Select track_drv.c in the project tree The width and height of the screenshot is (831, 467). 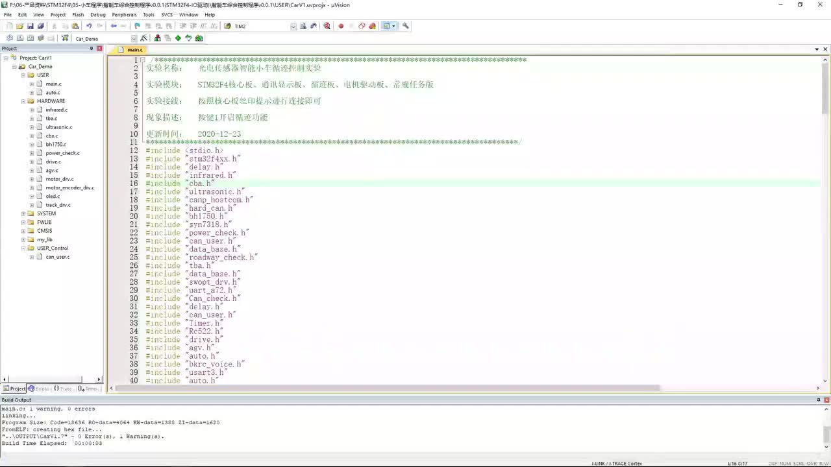58,205
